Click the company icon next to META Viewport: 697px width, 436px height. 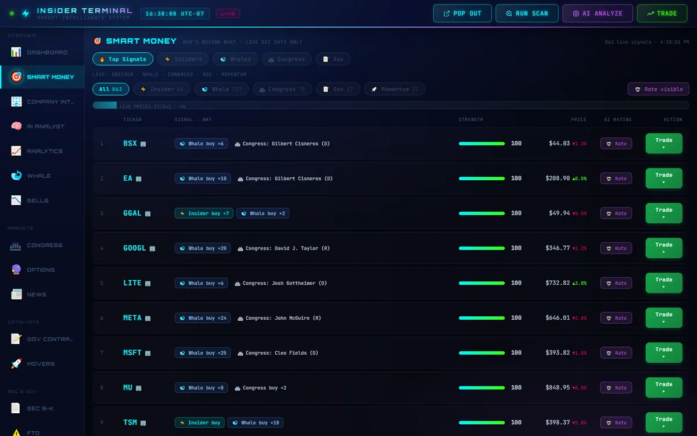tap(148, 318)
